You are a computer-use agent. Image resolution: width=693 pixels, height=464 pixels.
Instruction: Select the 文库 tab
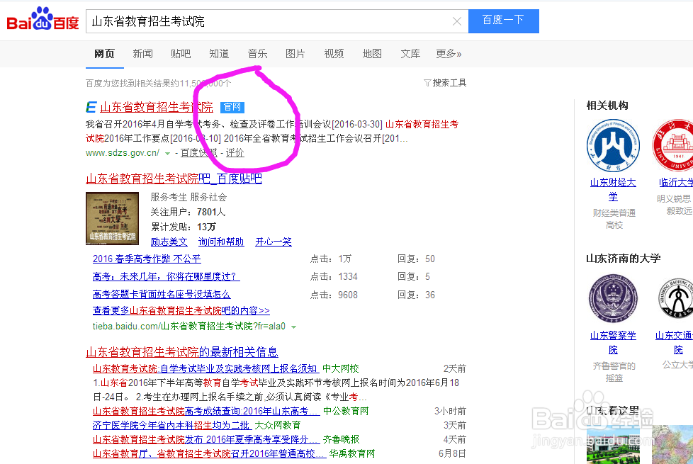[x=410, y=54]
